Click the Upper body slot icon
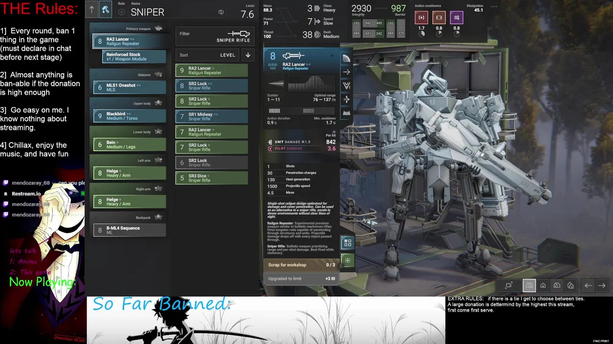Screen dimensions: 613x344 pyautogui.click(x=159, y=103)
